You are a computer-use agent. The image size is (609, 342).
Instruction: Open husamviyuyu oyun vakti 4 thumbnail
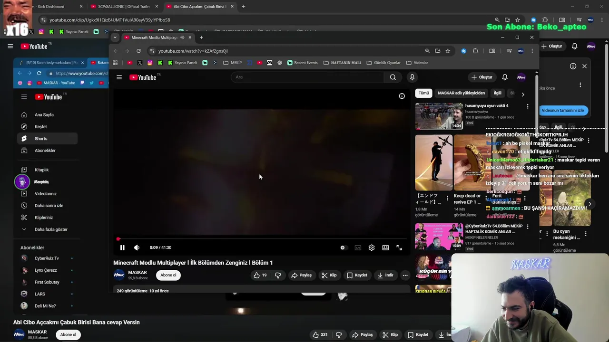[x=439, y=116]
